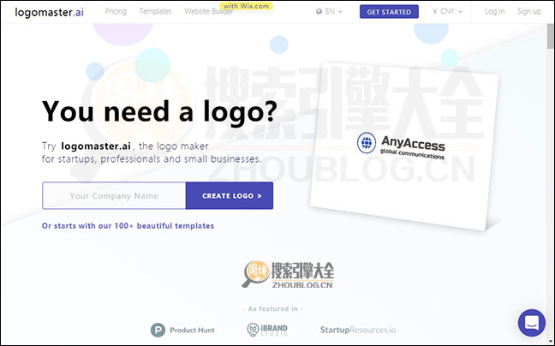Click the AnyAccess sample logo card
Image resolution: width=555 pixels, height=346 pixels.
click(403, 146)
